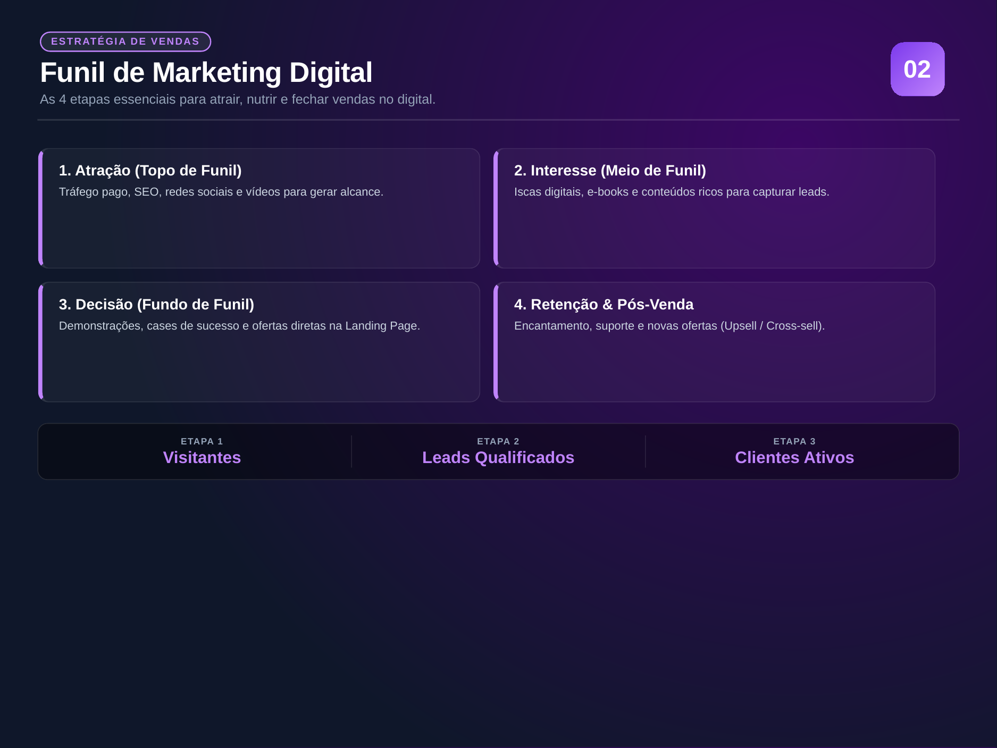Click the ESTRATÉGIA DE VENDAS badge
This screenshot has height=748, width=997.
point(125,41)
